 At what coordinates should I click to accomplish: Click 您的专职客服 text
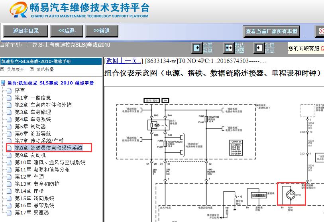(304, 48)
